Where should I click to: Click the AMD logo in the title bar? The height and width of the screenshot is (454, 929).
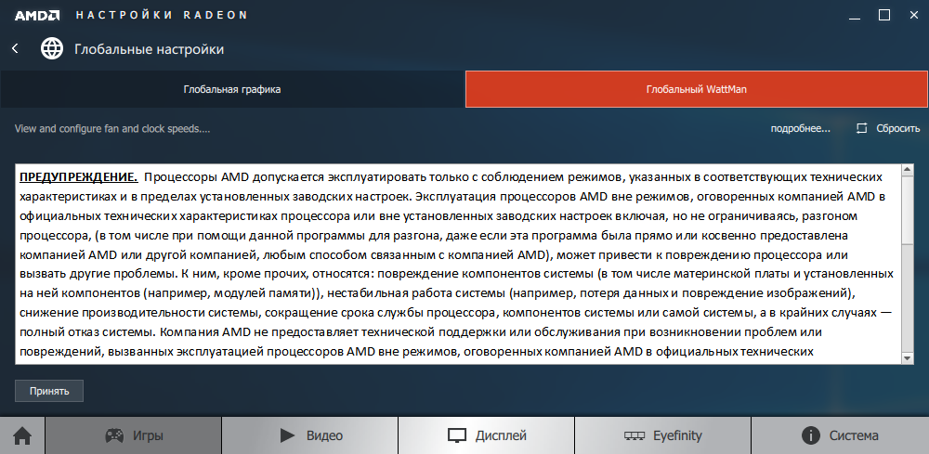(36, 16)
